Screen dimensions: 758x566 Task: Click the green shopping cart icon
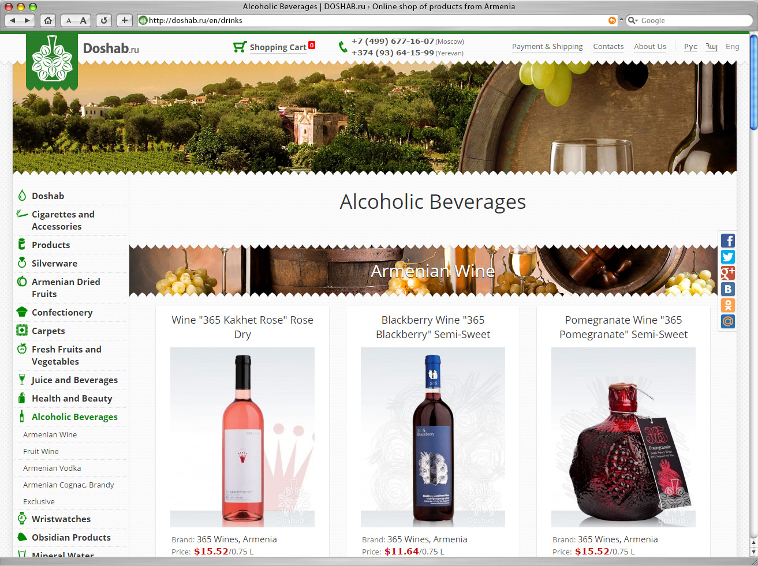[x=240, y=47]
